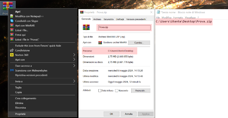
Task: Click the share icon beside Condivisione
Action: [x=12, y=50]
